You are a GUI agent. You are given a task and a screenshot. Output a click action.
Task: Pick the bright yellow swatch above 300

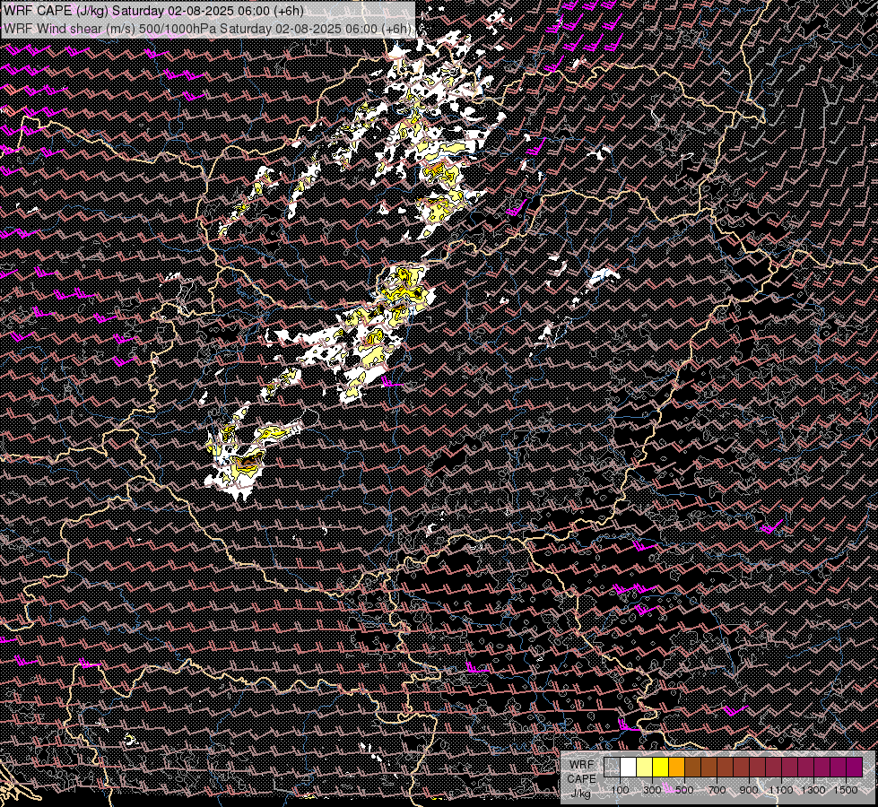[x=661, y=767]
